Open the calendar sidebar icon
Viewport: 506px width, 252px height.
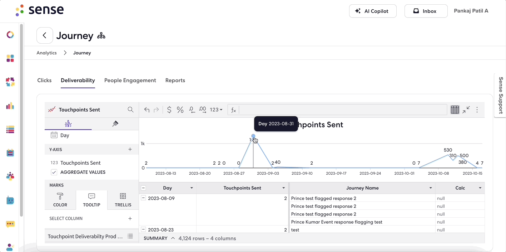(10, 153)
